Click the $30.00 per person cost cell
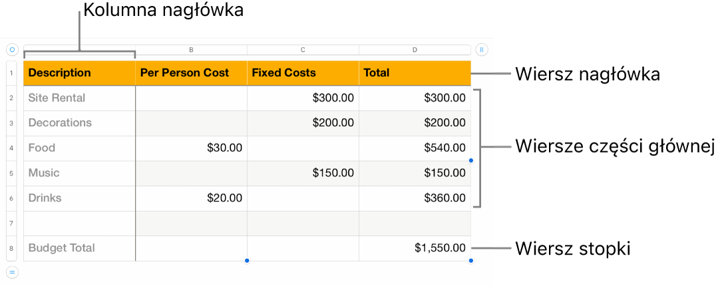The width and height of the screenshot is (724, 286). pyautogui.click(x=191, y=148)
